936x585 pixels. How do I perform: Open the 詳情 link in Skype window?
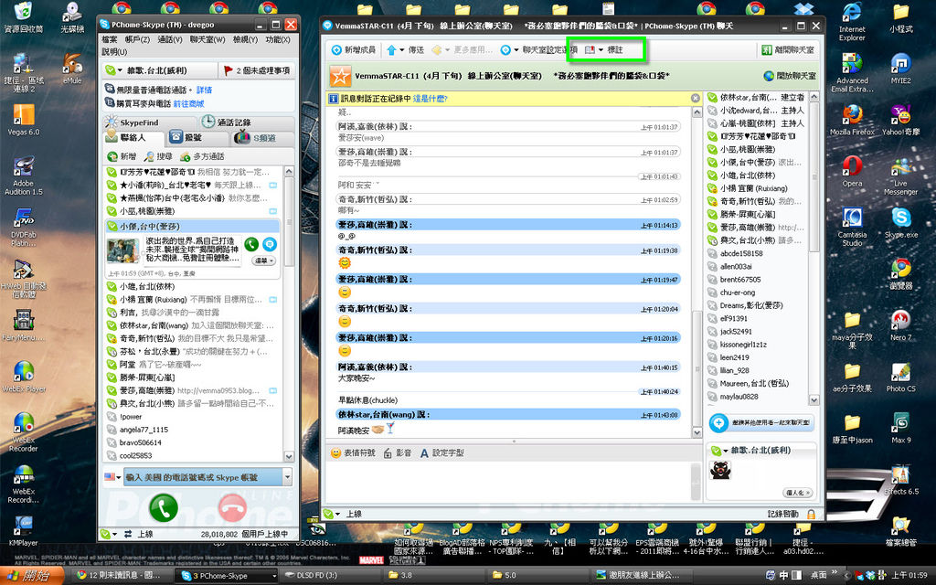point(204,90)
